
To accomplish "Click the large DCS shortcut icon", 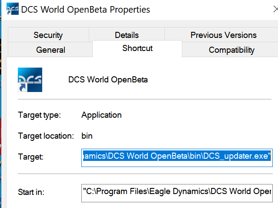I will coord(30,80).
